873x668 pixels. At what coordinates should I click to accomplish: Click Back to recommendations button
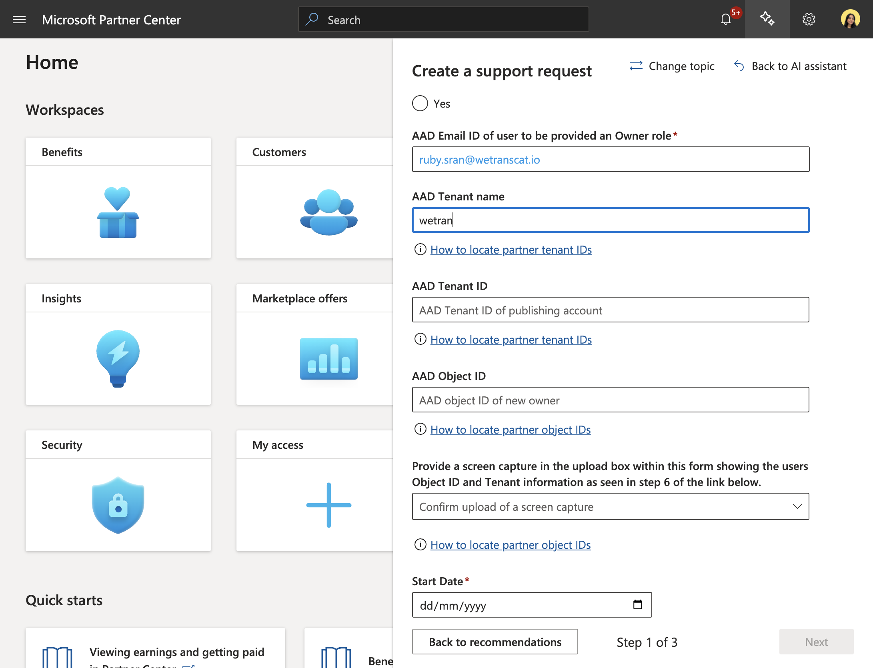495,642
